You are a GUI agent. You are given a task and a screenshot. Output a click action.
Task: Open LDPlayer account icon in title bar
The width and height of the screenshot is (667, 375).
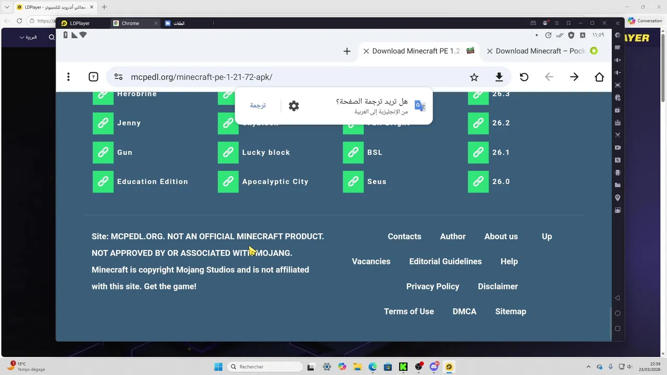coord(545,23)
